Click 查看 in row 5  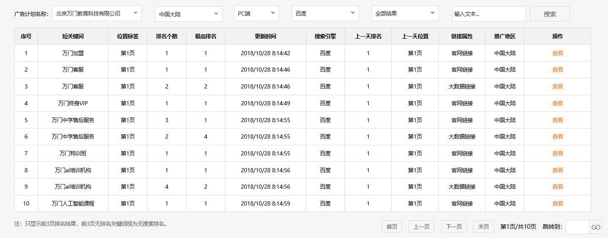point(557,120)
